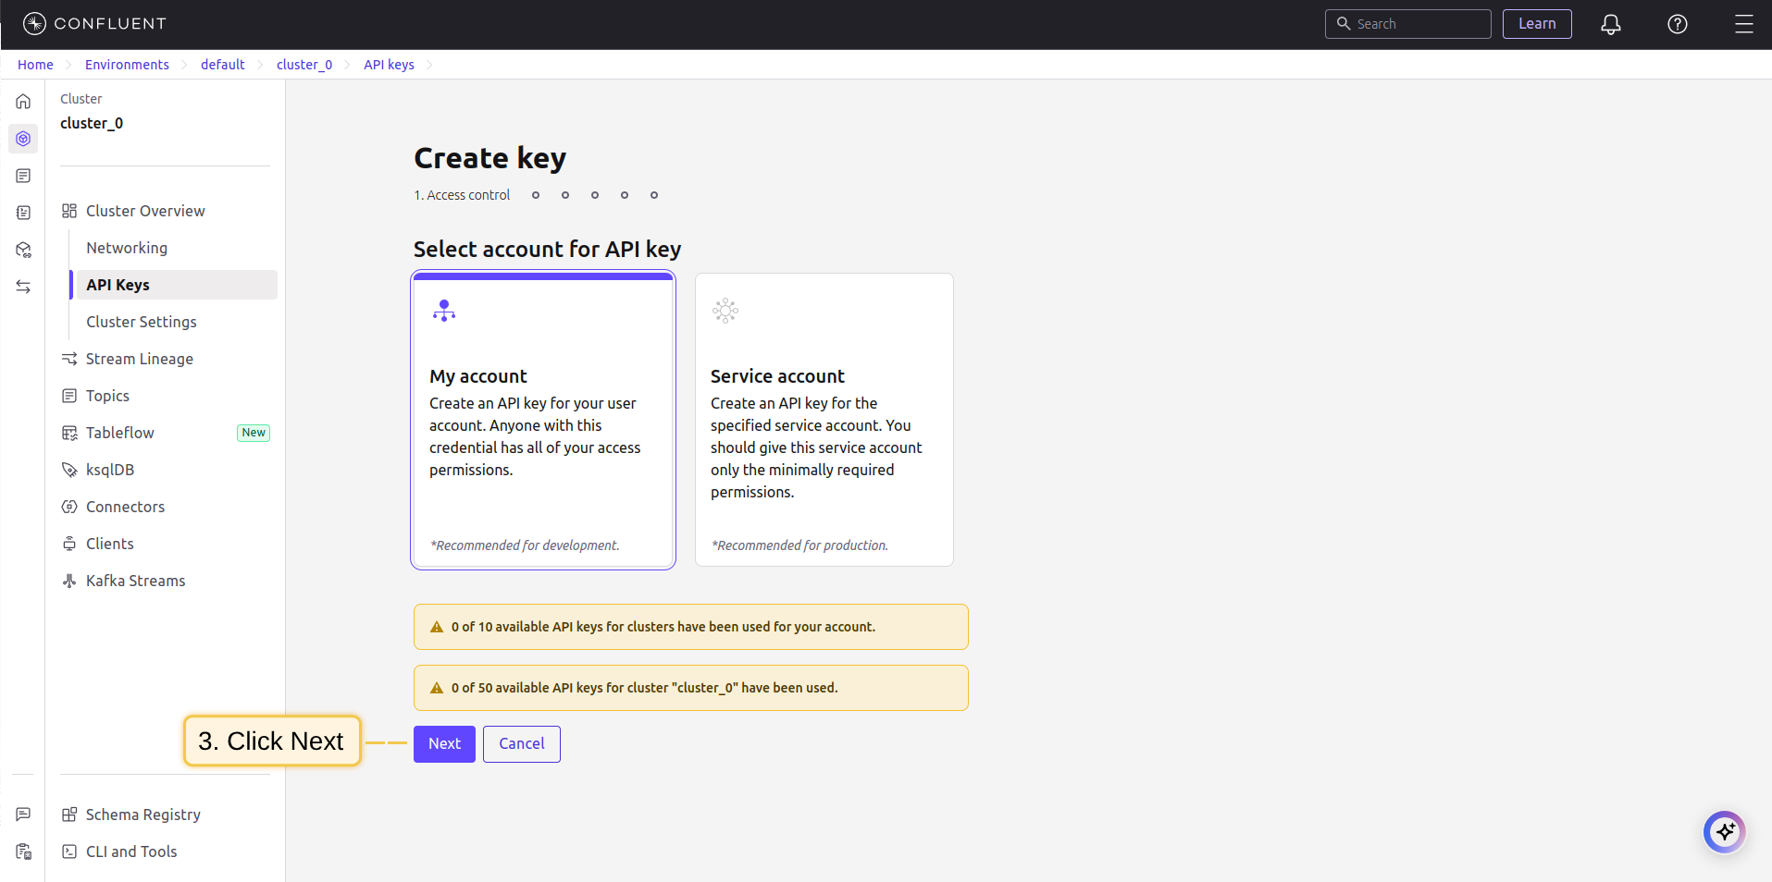Click the Confluent logo
The width and height of the screenshot is (1772, 882).
[x=94, y=24]
